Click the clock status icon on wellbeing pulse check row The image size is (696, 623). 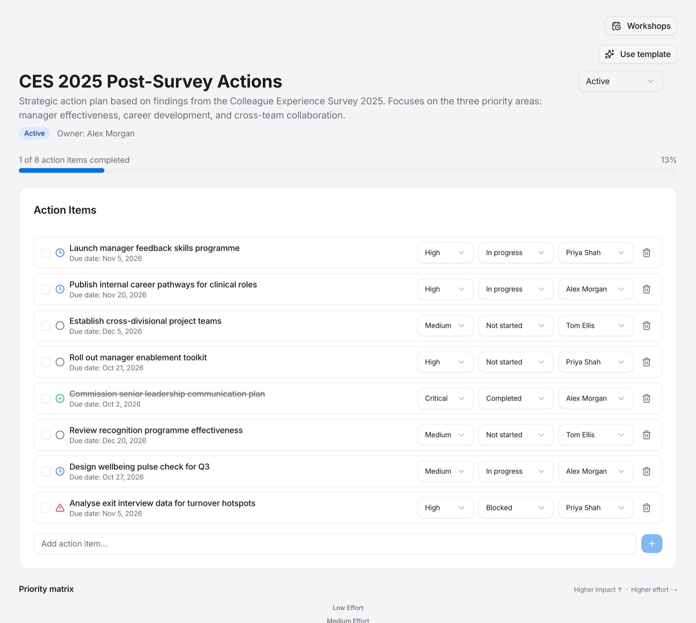pos(60,471)
